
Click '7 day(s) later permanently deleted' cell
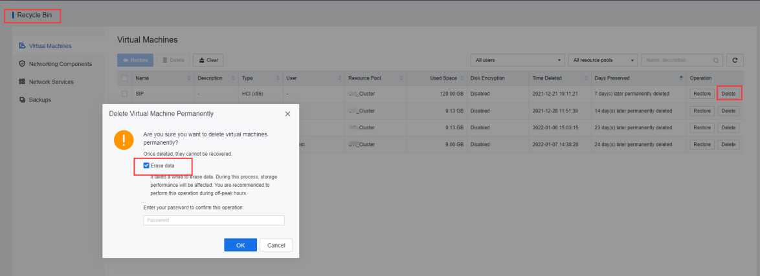coord(632,94)
